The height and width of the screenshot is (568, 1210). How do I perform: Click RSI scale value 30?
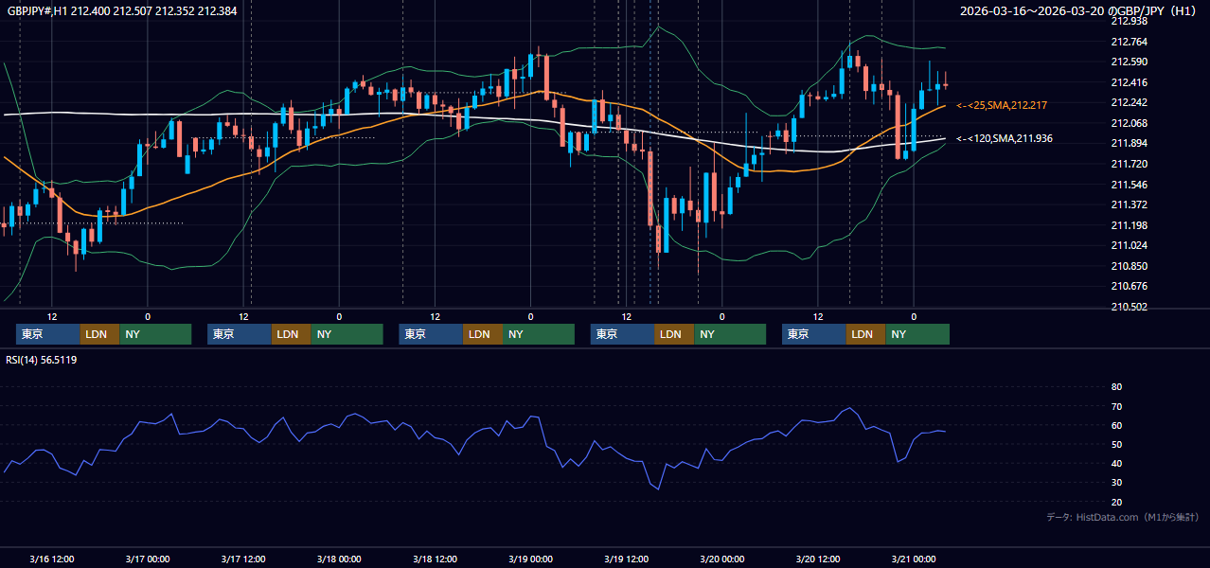[x=1116, y=482]
